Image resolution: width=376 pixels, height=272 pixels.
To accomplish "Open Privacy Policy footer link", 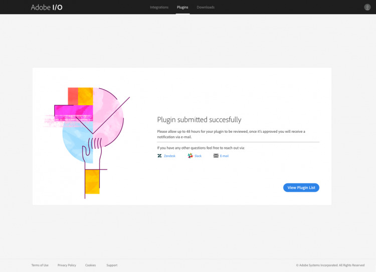I will pyautogui.click(x=67, y=265).
